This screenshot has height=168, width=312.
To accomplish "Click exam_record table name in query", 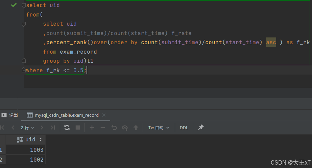I will pyautogui.click(x=78, y=52).
